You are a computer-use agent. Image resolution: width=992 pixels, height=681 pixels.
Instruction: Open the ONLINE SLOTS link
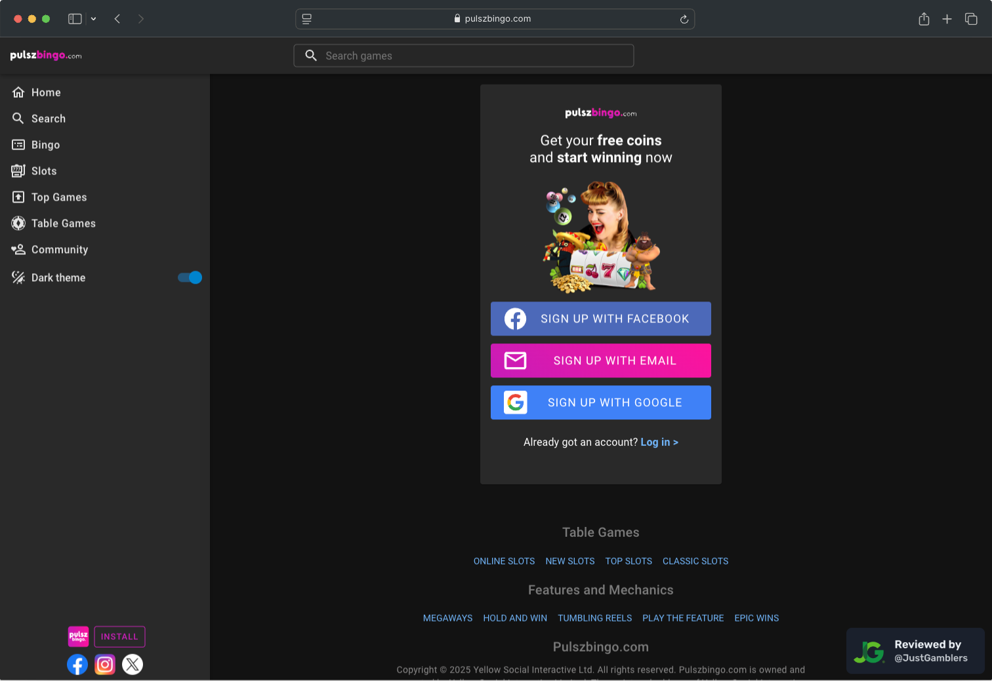[x=504, y=561]
